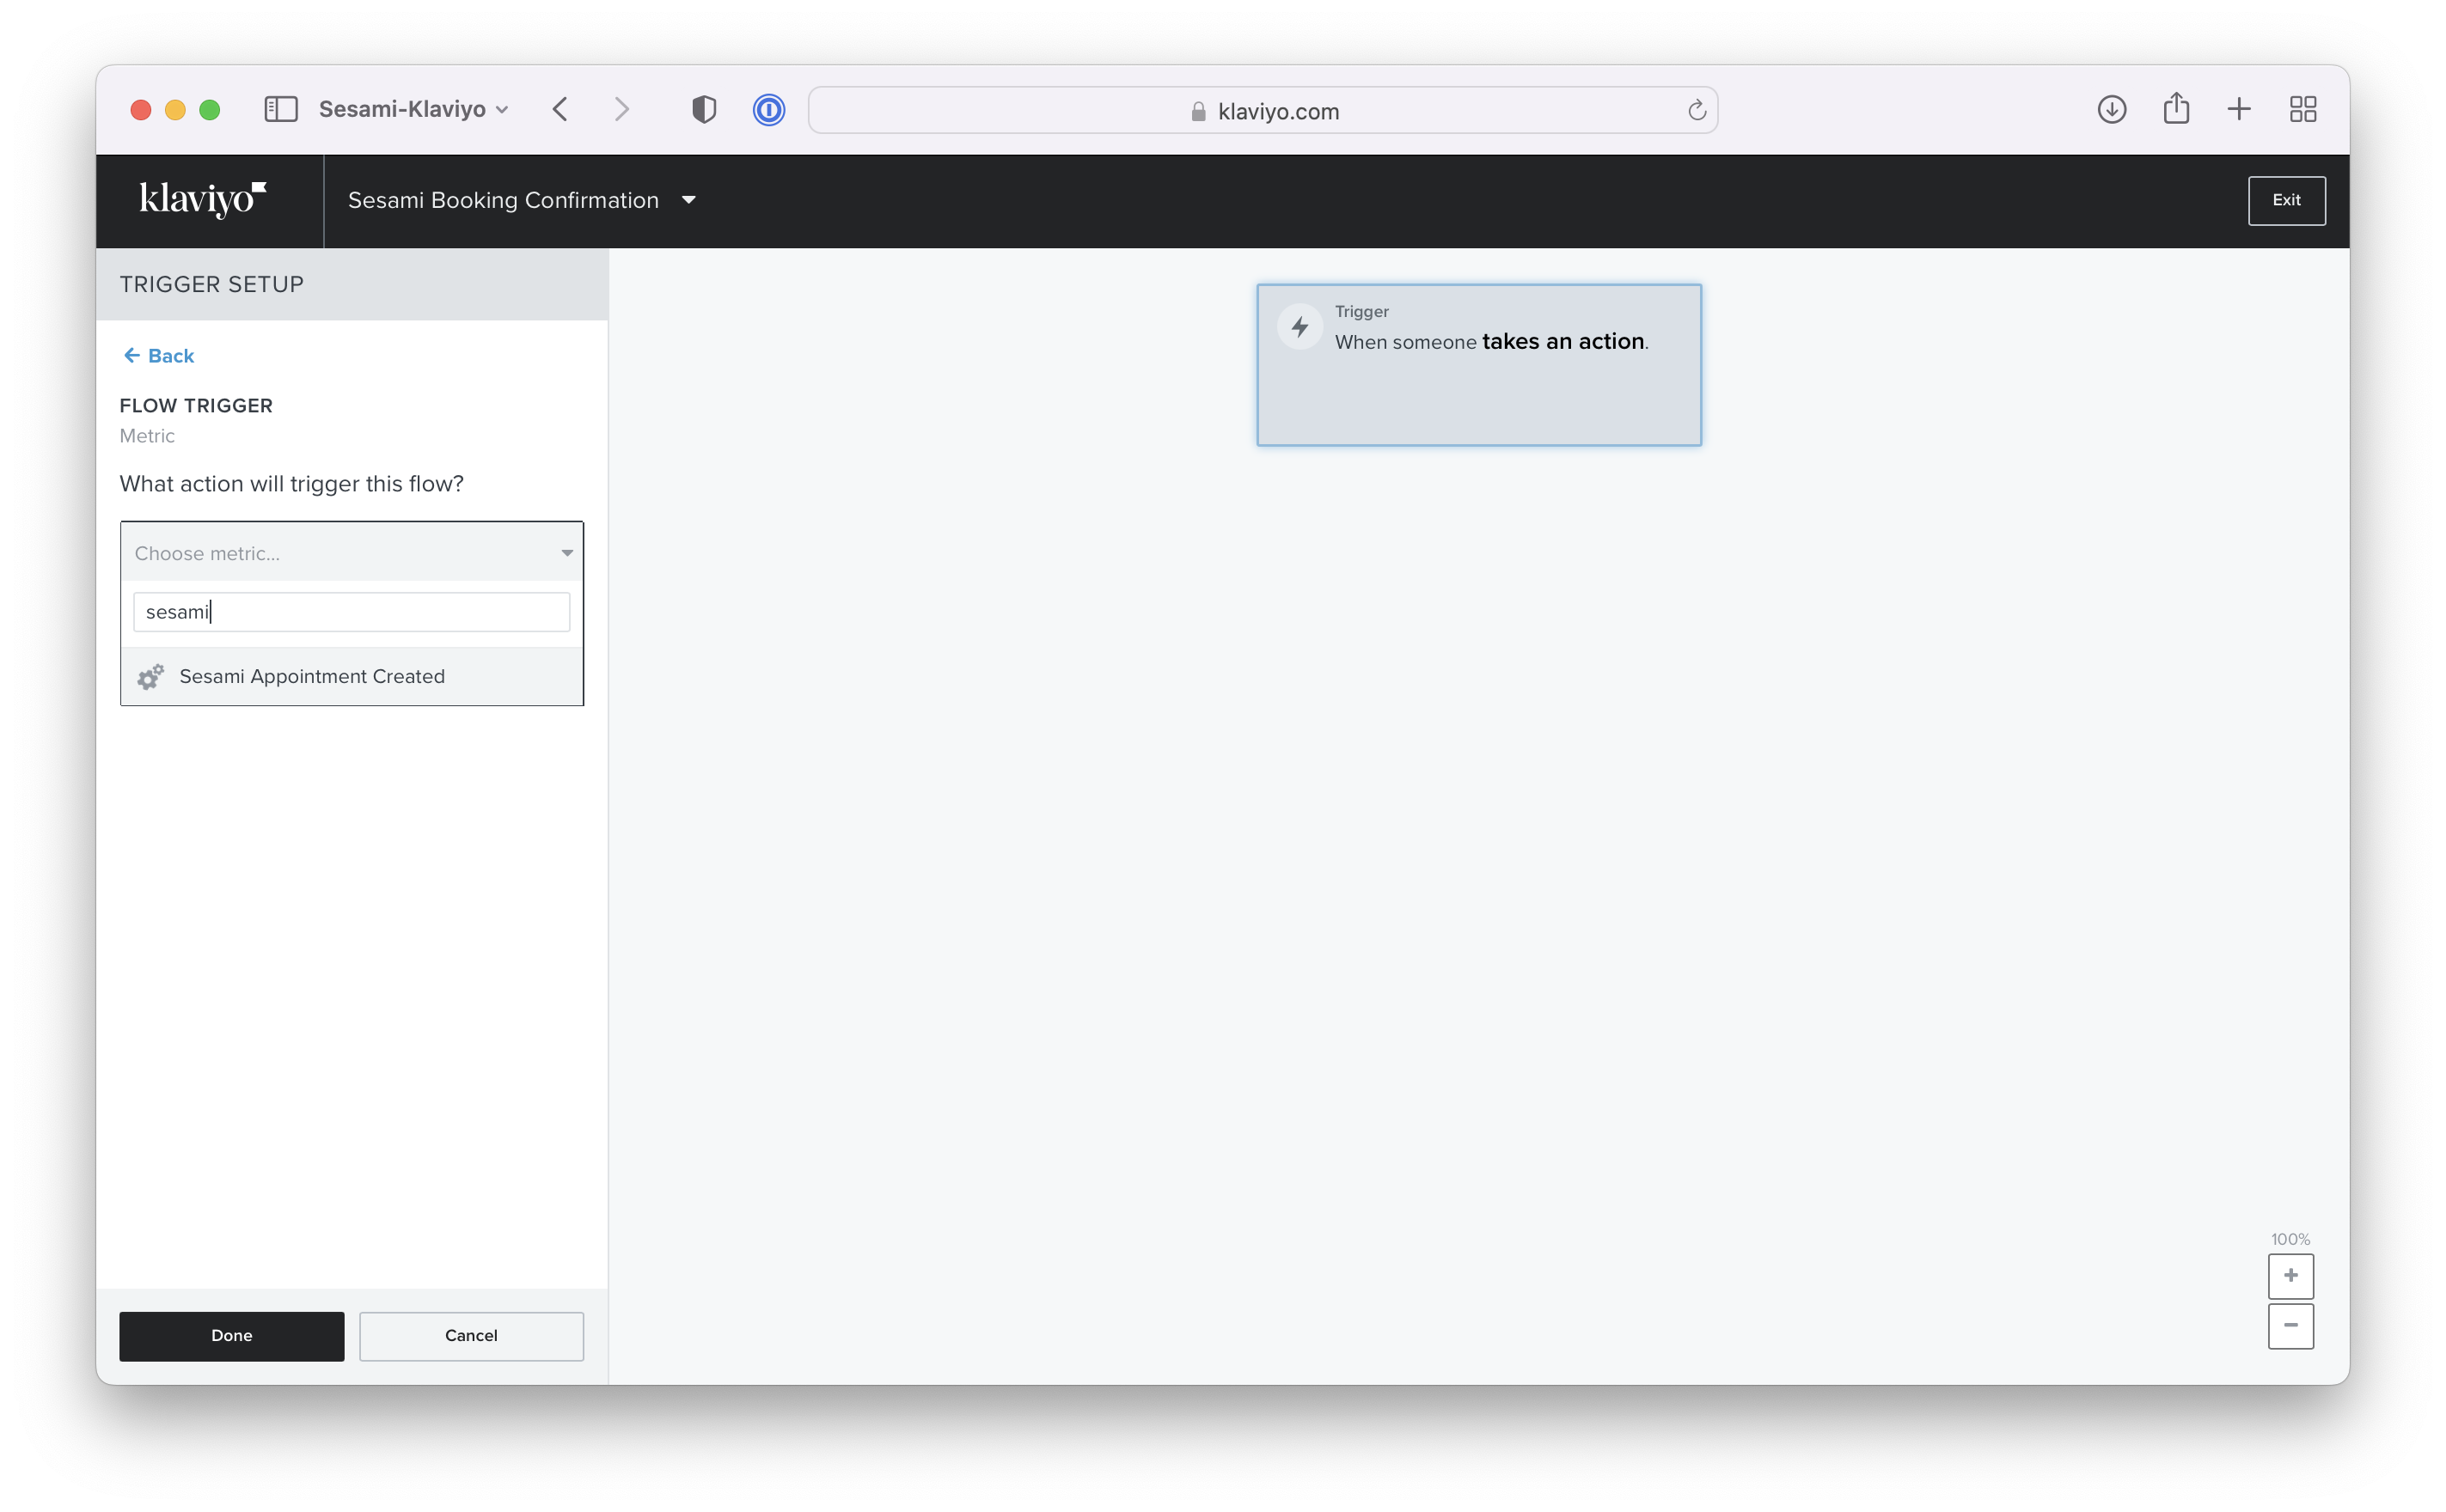Open the 1Password extension icon
The image size is (2446, 1512).
(x=768, y=109)
